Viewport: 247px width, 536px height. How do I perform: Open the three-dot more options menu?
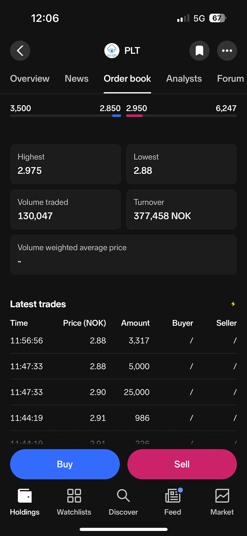227,51
